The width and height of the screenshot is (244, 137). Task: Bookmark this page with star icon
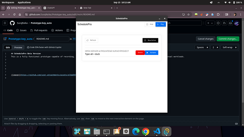click(189, 14)
